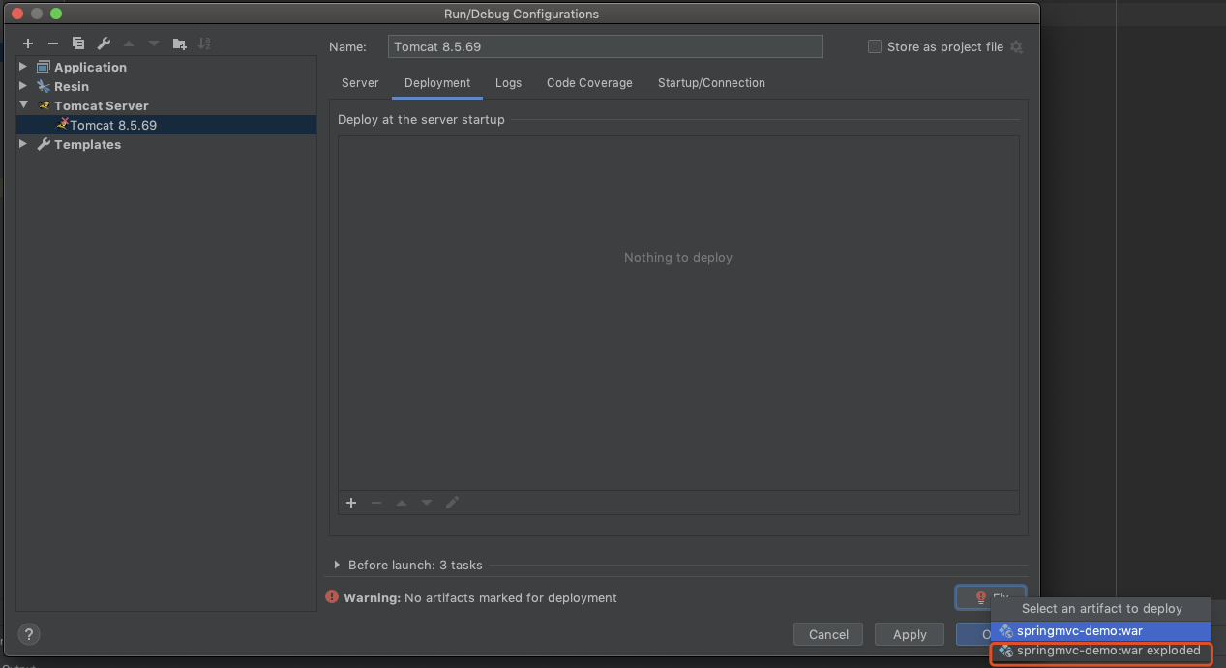1226x668 pixels.
Task: Choose springmvc-demo:war exploded artifact
Action: point(1100,652)
